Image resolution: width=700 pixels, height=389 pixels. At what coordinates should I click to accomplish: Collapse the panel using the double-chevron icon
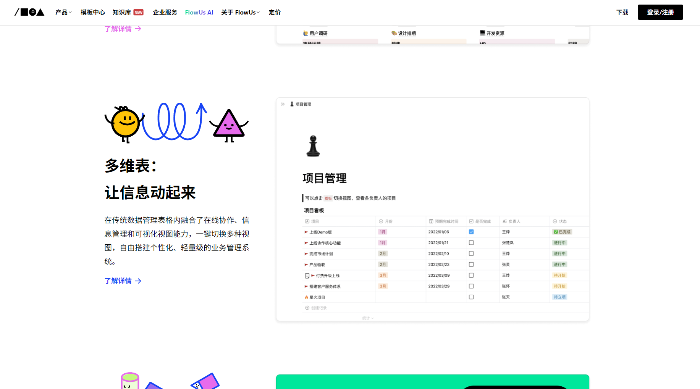283,104
